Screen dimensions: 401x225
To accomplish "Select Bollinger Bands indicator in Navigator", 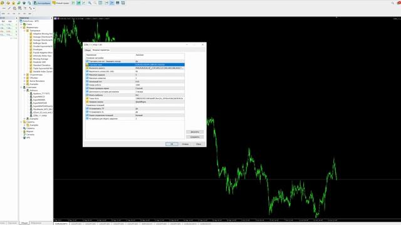I will (40, 43).
